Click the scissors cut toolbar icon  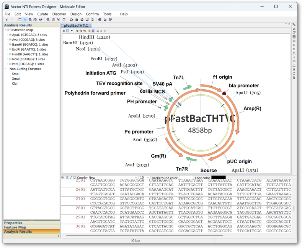pos(59,19)
